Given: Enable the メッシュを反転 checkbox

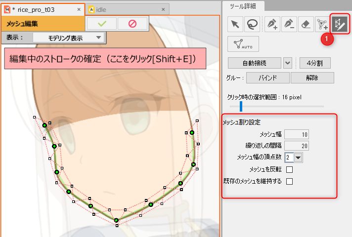Looking at the screenshot, I should [290, 169].
